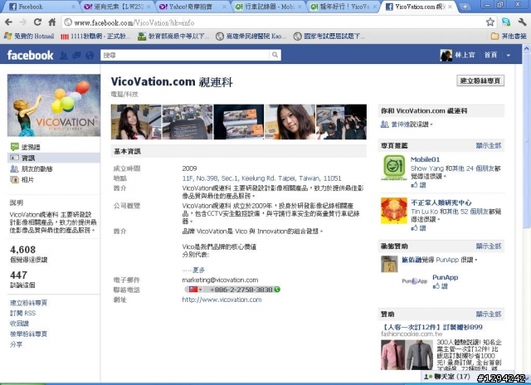Click 顯示全部 for 專頁推薦

[489, 145]
